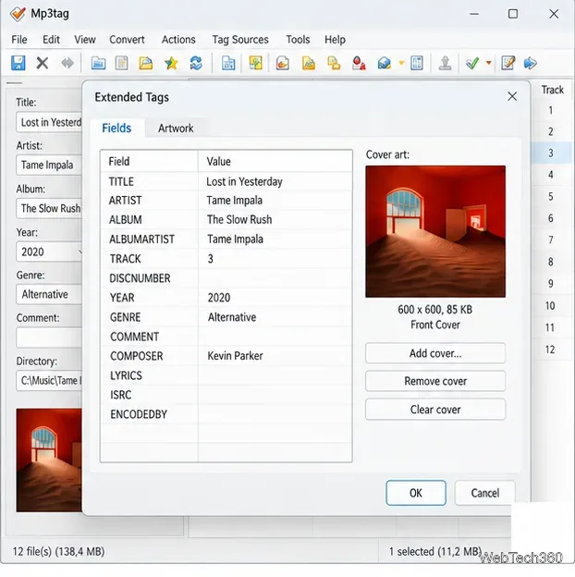Screen dimensions: 575x577
Task: Confirm the dialog with OK
Action: [x=416, y=493]
